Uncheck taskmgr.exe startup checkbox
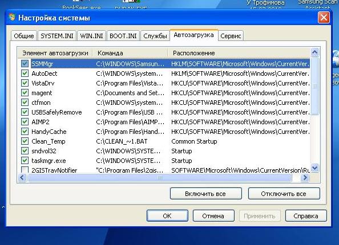This screenshot has width=339, height=245. click(25, 160)
